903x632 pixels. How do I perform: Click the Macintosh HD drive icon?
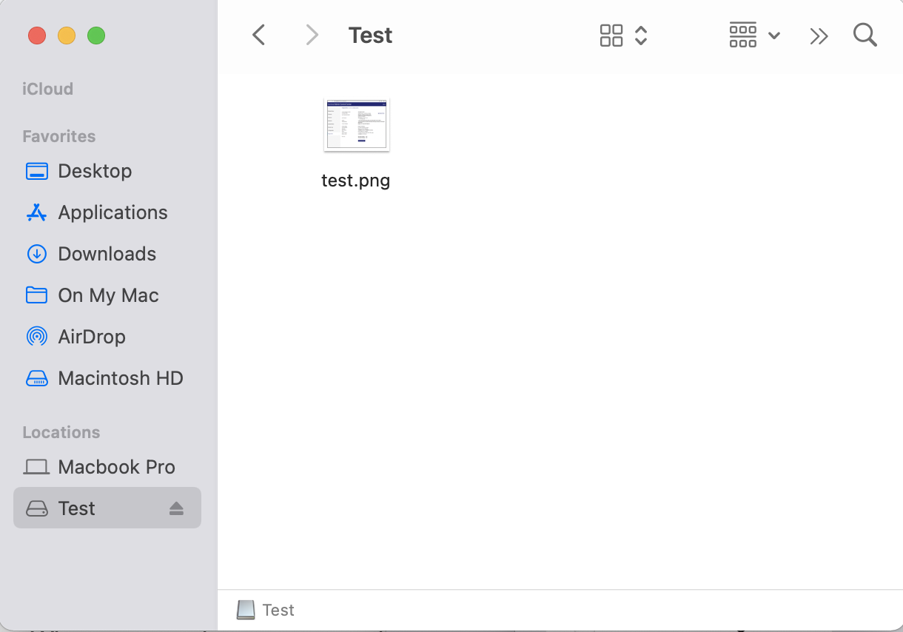[x=36, y=378]
